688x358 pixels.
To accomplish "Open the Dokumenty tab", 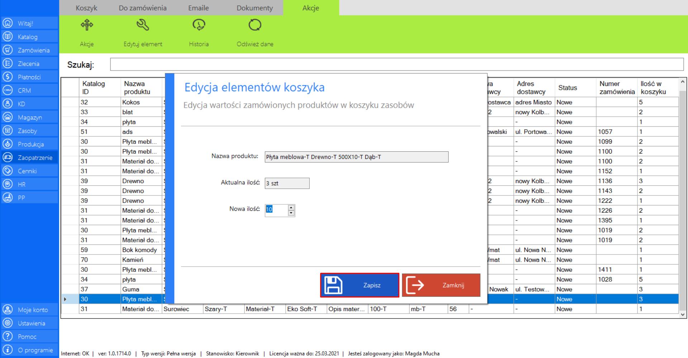I will (x=255, y=8).
